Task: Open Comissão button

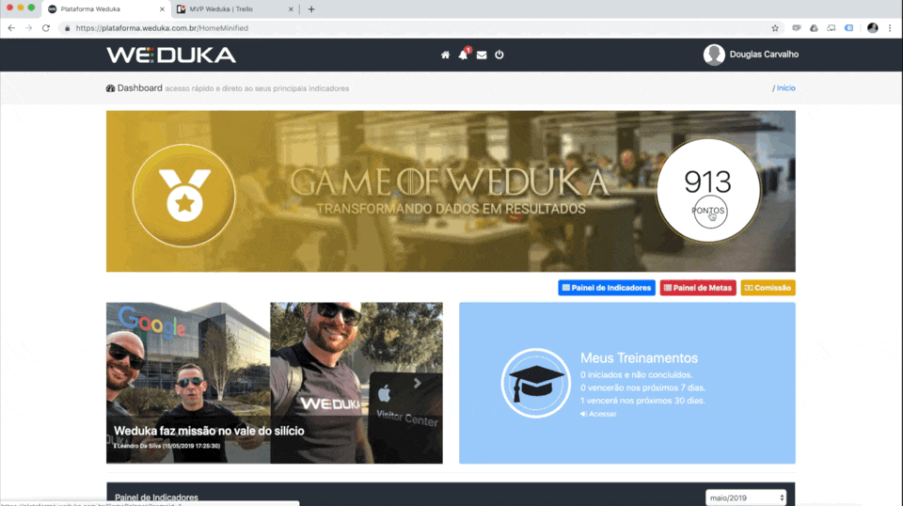Action: [x=768, y=288]
